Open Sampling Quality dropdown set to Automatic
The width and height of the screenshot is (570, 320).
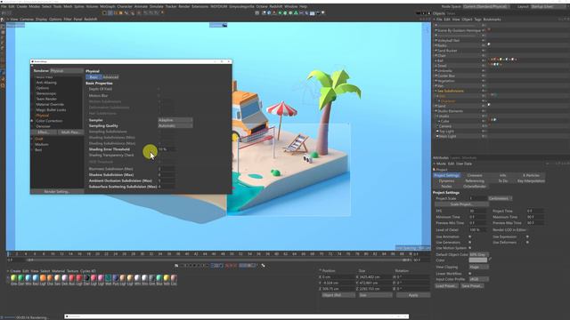175,125
